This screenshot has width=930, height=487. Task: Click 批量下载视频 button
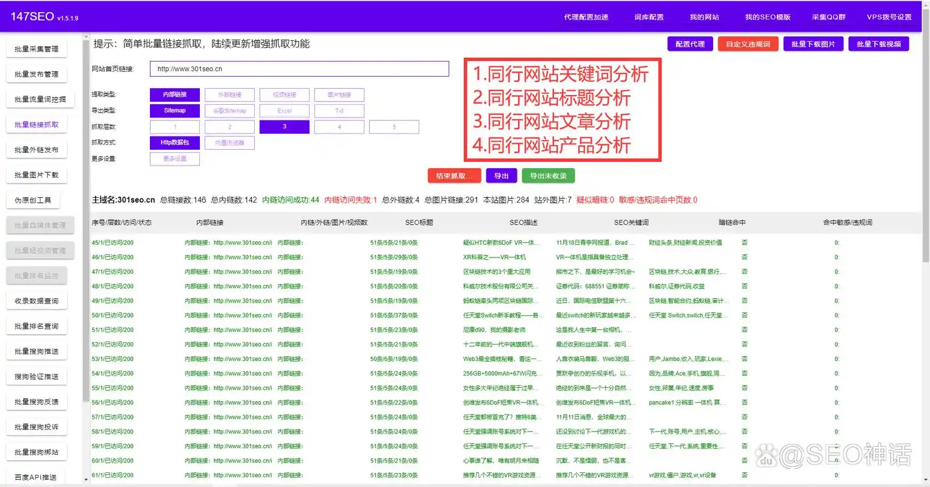878,43
